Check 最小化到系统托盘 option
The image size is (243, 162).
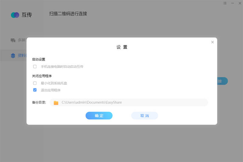(35, 83)
